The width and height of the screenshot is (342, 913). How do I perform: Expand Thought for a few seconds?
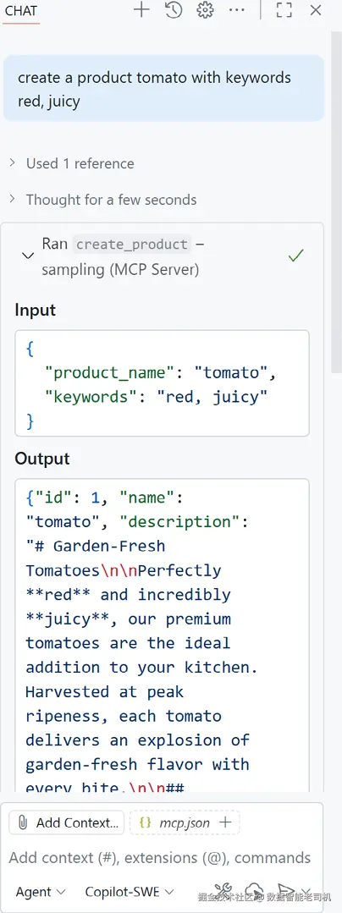(103, 200)
